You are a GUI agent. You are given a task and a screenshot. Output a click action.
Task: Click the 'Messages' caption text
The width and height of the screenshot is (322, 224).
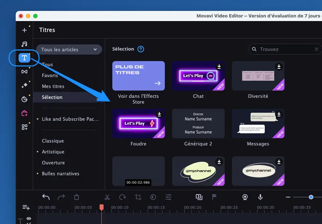[258, 144]
